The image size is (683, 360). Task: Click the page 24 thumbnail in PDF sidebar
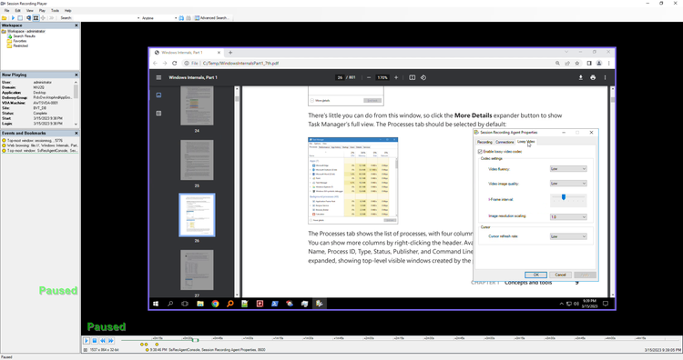pos(197,105)
